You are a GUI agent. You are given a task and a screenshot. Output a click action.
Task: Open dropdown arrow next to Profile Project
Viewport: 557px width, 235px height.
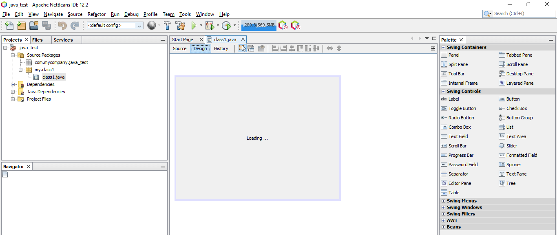pos(234,26)
